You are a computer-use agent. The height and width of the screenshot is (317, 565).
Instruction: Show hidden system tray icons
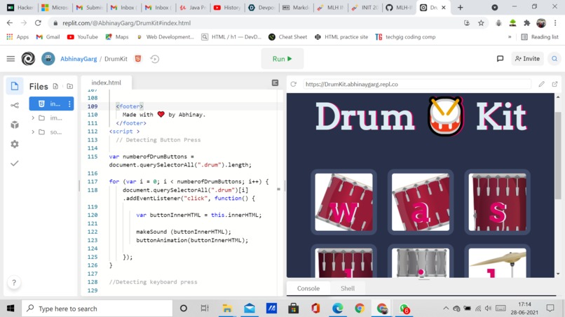coord(446,309)
